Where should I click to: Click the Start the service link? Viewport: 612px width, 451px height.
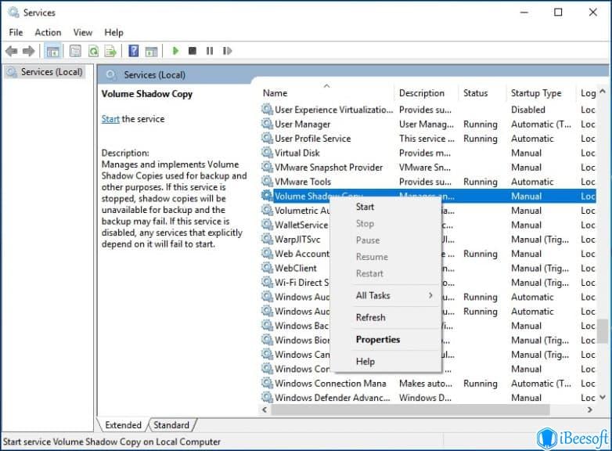pos(110,119)
